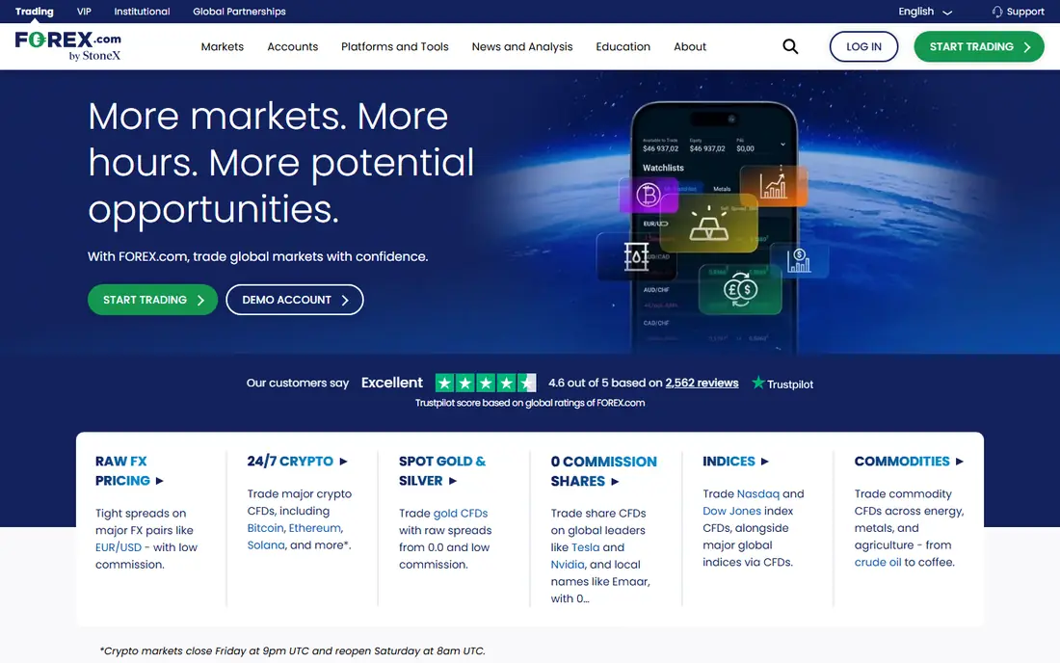Open the Nvidia link
Image resolution: width=1060 pixels, height=663 pixels.
point(568,565)
